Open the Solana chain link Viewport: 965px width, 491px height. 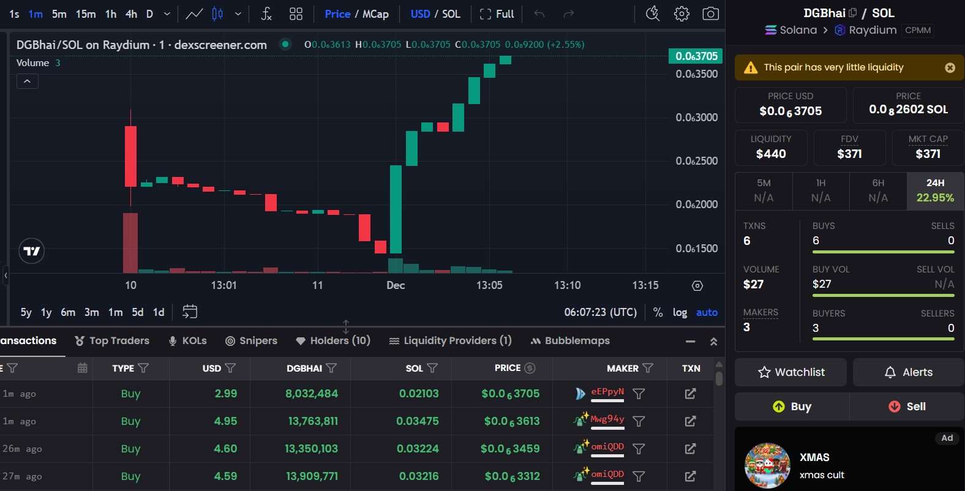click(x=790, y=30)
